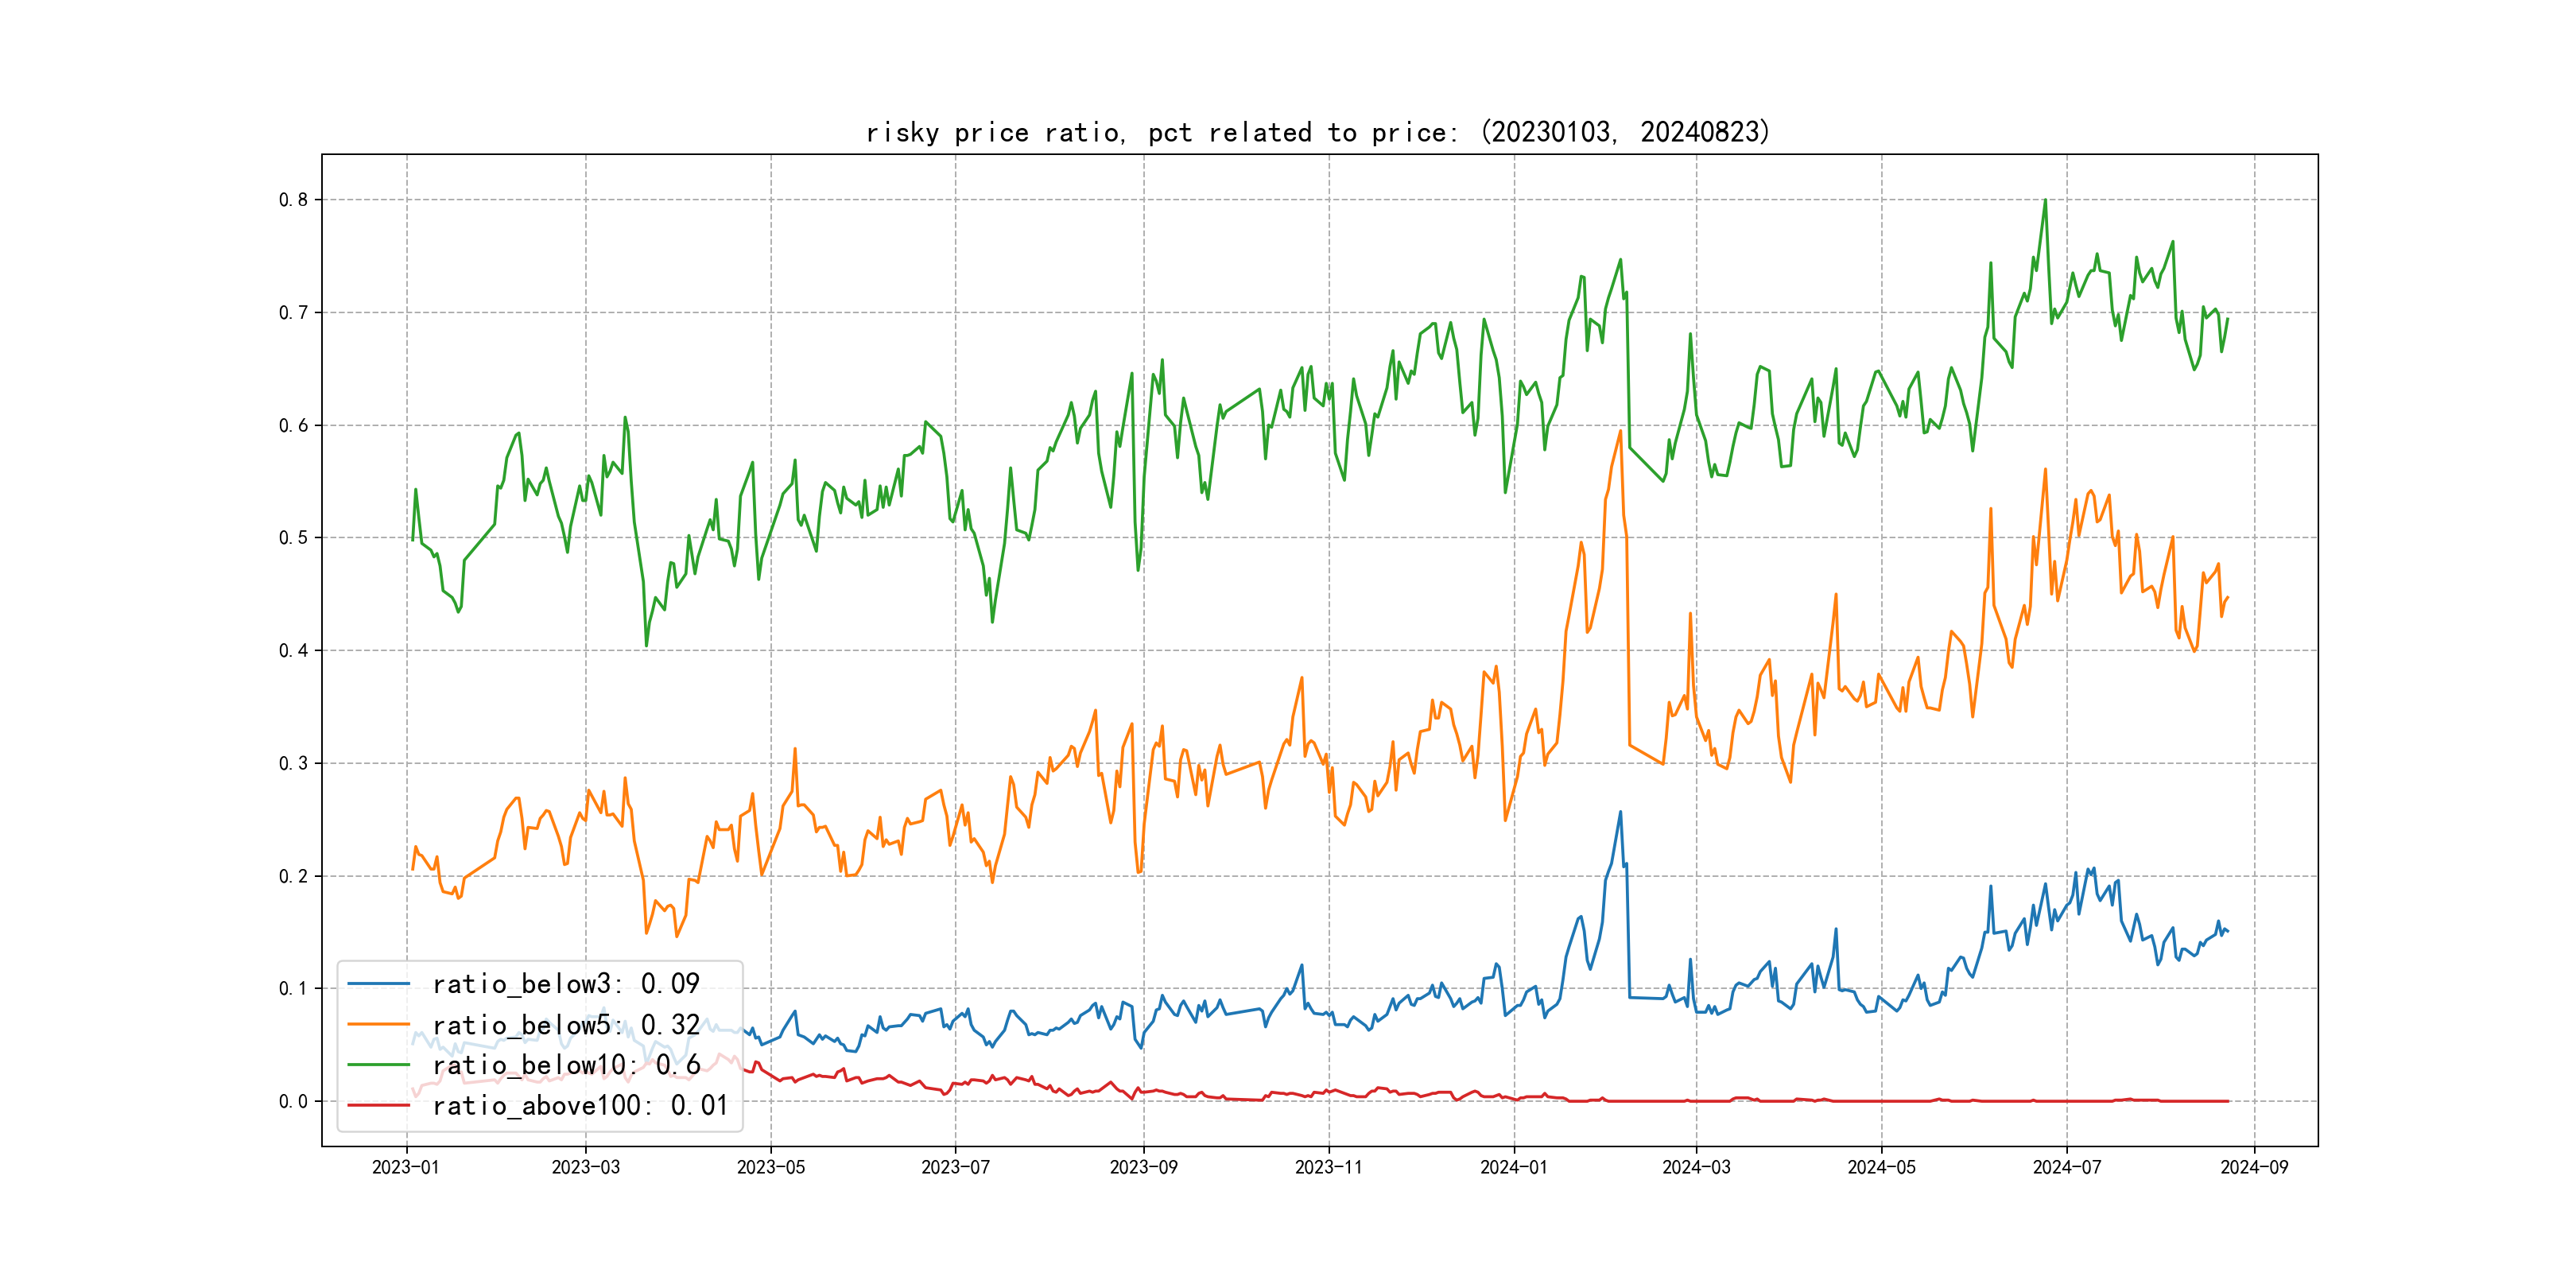Viewport: 2576px width, 1288px height.
Task: Click the green ratio_below10 legend line
Action: pos(378,1065)
